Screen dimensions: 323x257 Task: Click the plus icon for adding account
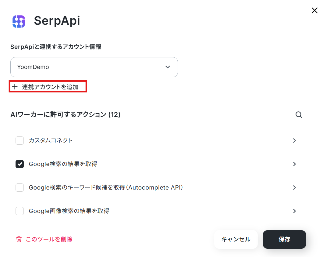tap(15, 87)
